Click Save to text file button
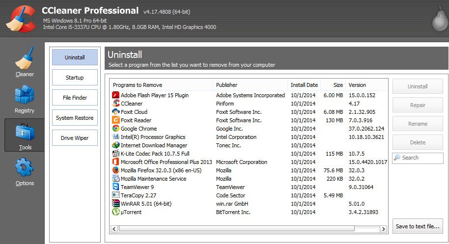The height and width of the screenshot is (244, 449). coord(418,226)
